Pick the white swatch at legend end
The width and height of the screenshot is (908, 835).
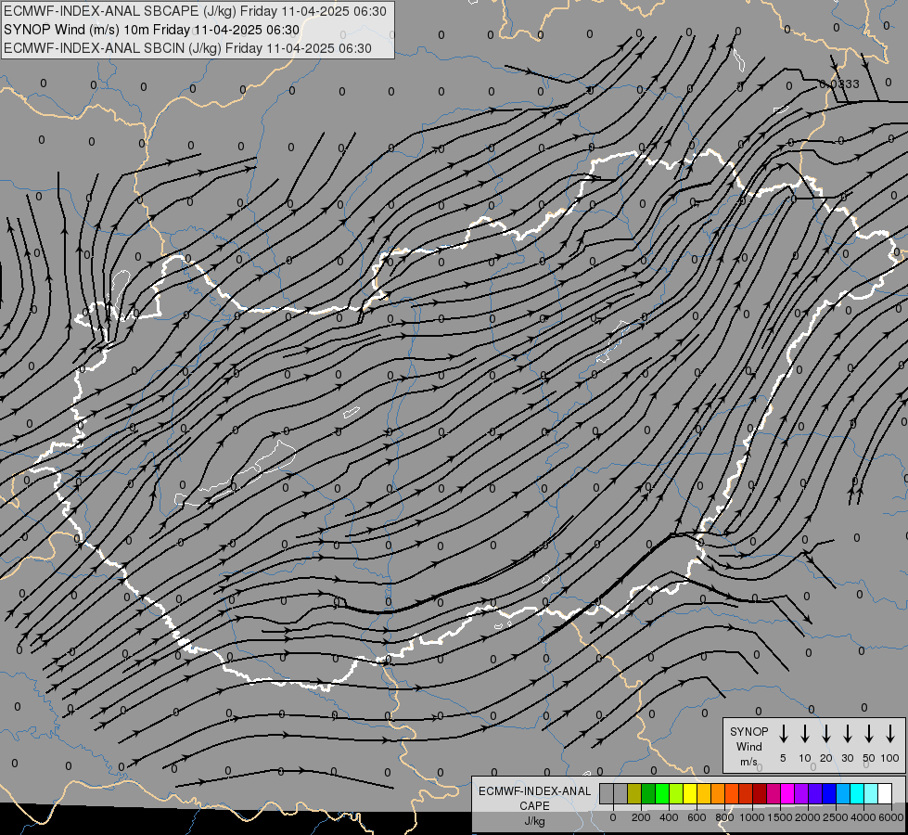[884, 793]
